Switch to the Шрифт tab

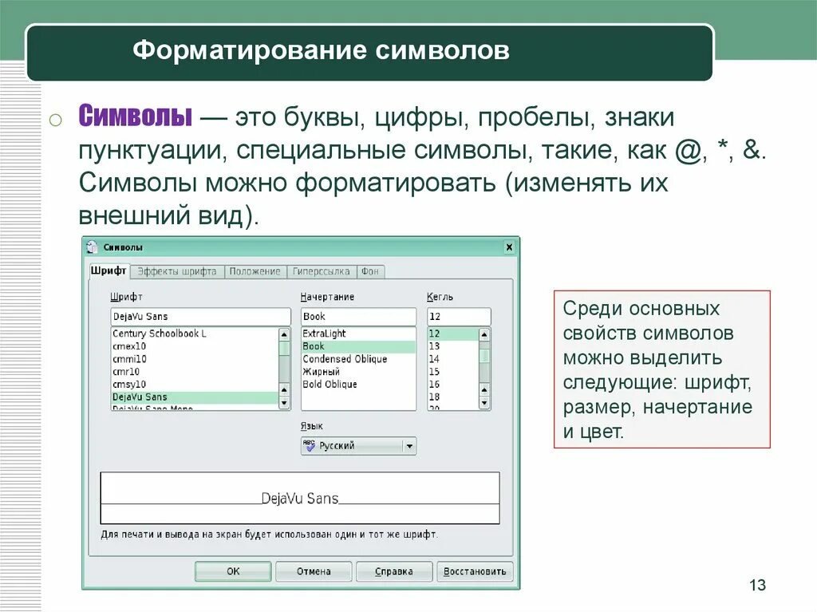pyautogui.click(x=109, y=270)
